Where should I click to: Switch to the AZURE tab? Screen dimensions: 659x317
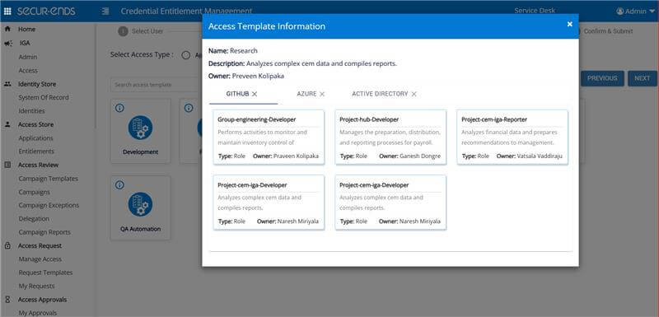pyautogui.click(x=306, y=94)
